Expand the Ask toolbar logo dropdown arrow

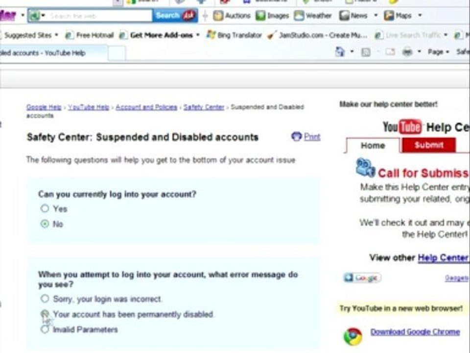pos(23,15)
